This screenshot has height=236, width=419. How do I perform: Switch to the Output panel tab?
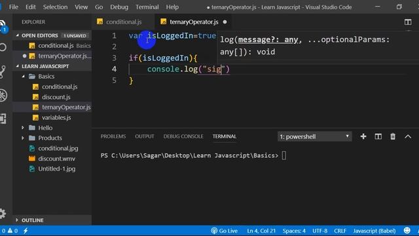coord(144,136)
